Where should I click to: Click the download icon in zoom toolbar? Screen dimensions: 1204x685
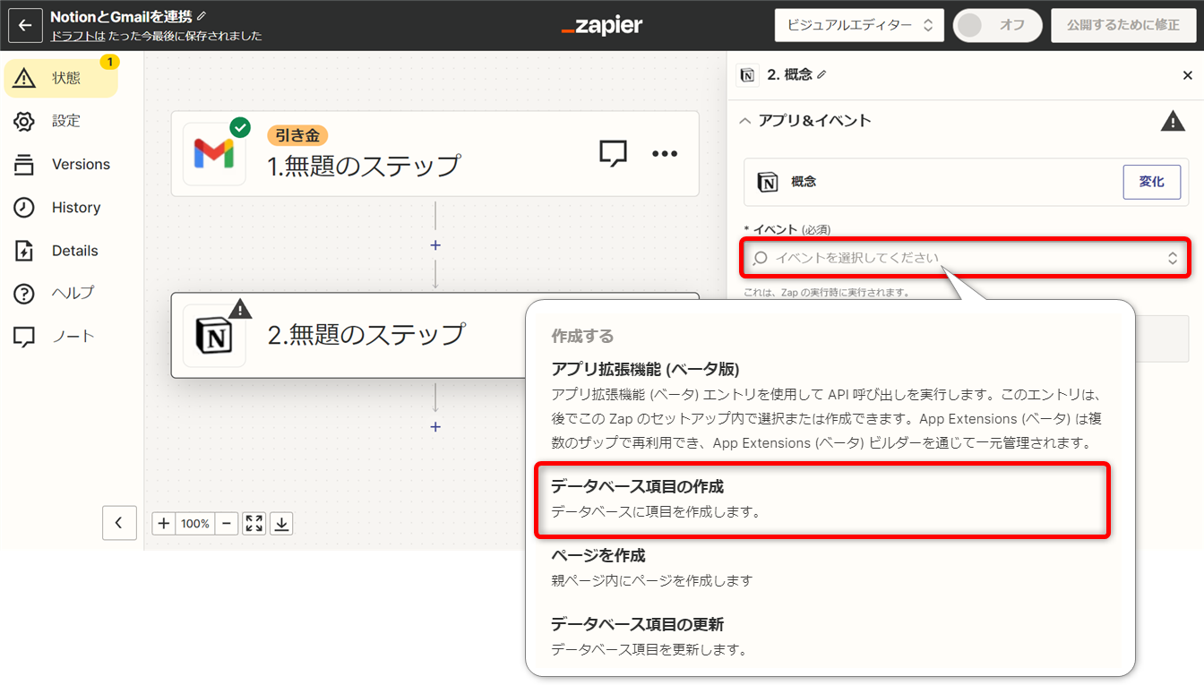point(281,524)
